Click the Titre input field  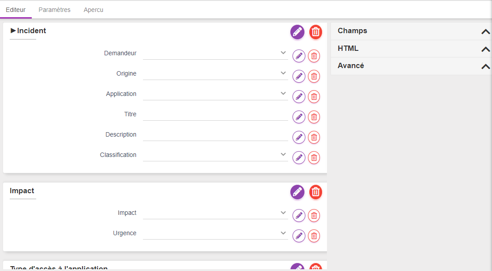point(215,115)
